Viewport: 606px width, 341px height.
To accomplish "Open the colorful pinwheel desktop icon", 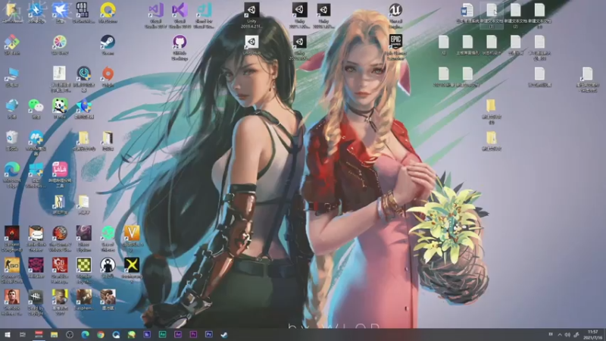I will (x=60, y=45).
